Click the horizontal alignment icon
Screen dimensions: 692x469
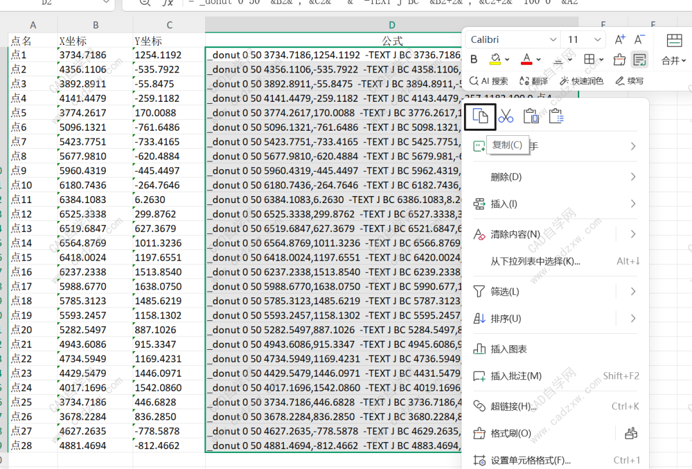558,60
